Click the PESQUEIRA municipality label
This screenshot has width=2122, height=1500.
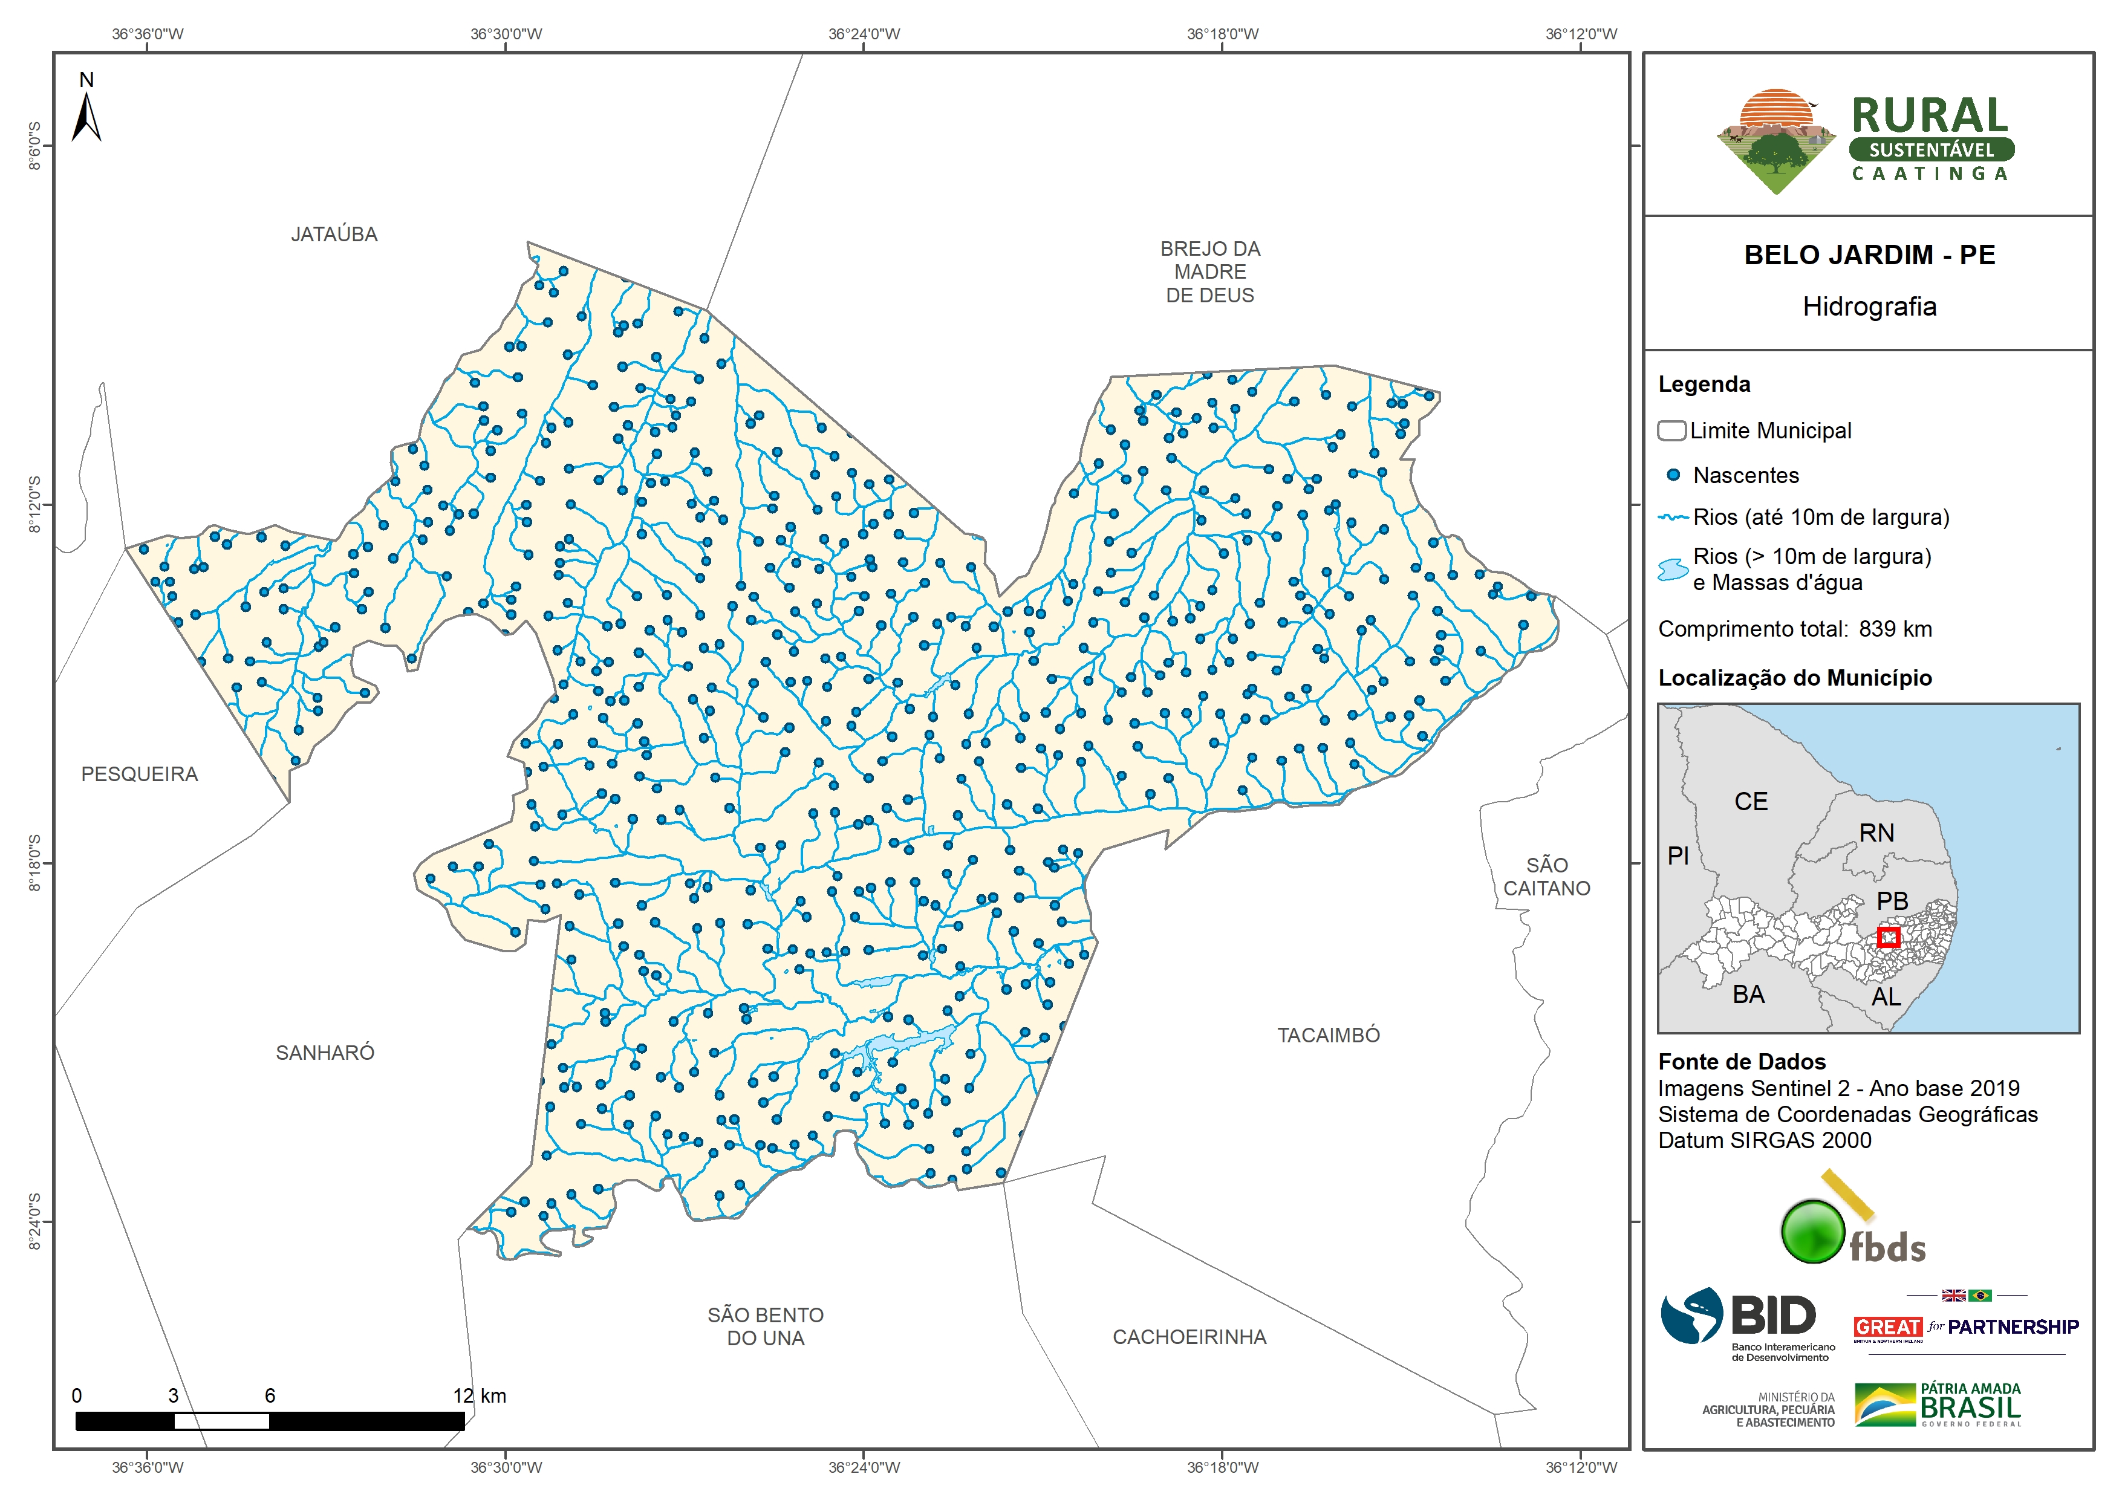coord(140,774)
